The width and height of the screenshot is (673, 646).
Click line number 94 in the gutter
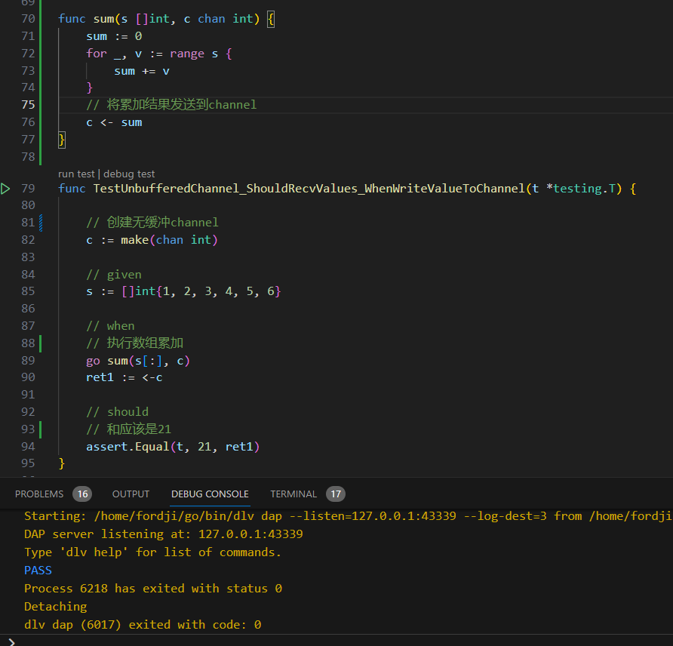click(28, 447)
